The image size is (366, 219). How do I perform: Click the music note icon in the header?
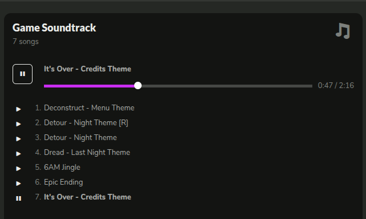(343, 31)
